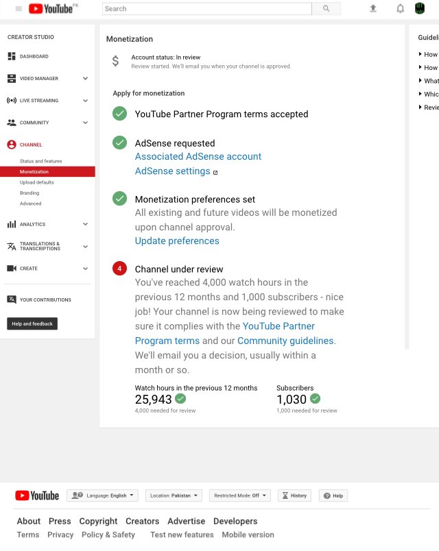Open the upload video icon

pyautogui.click(x=373, y=8)
